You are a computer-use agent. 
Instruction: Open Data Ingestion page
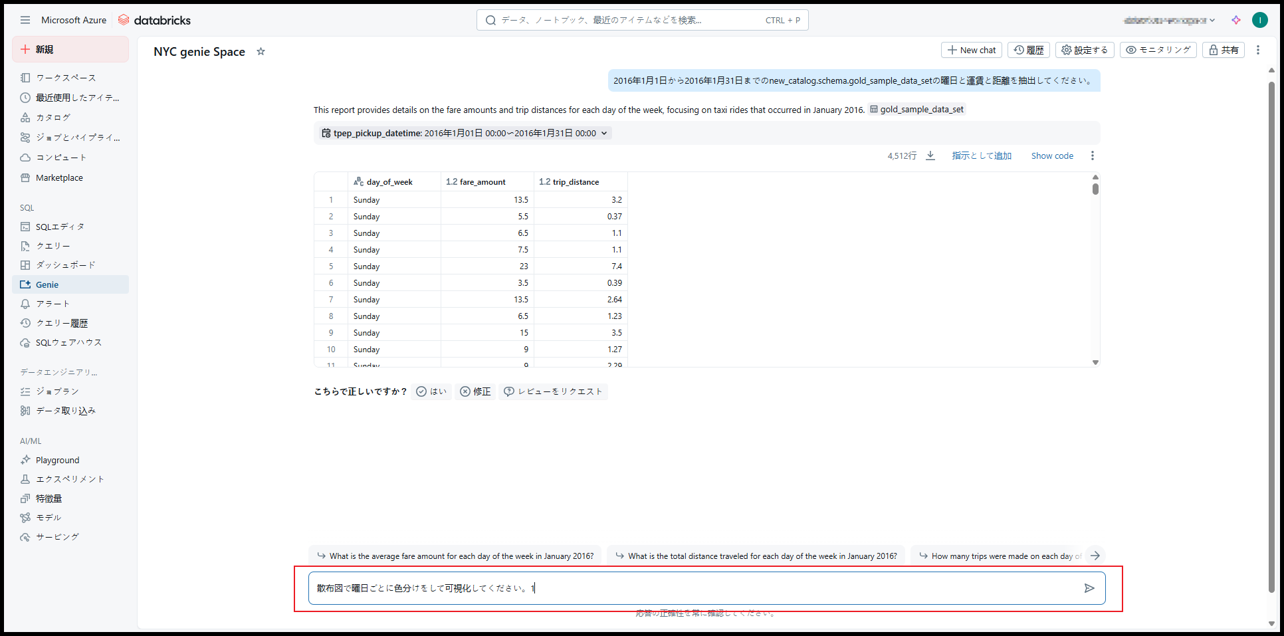click(x=70, y=411)
